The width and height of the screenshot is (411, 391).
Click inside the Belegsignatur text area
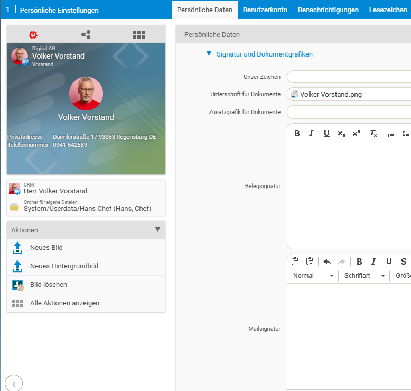[x=349, y=196]
